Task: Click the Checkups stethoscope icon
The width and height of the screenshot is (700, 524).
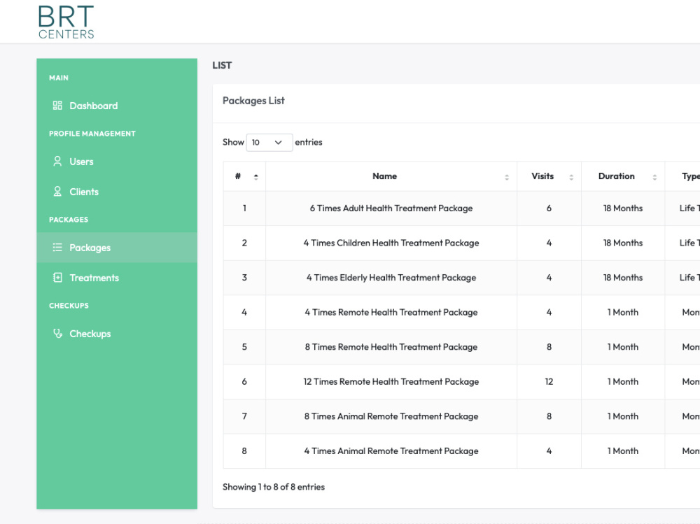Action: 57,334
